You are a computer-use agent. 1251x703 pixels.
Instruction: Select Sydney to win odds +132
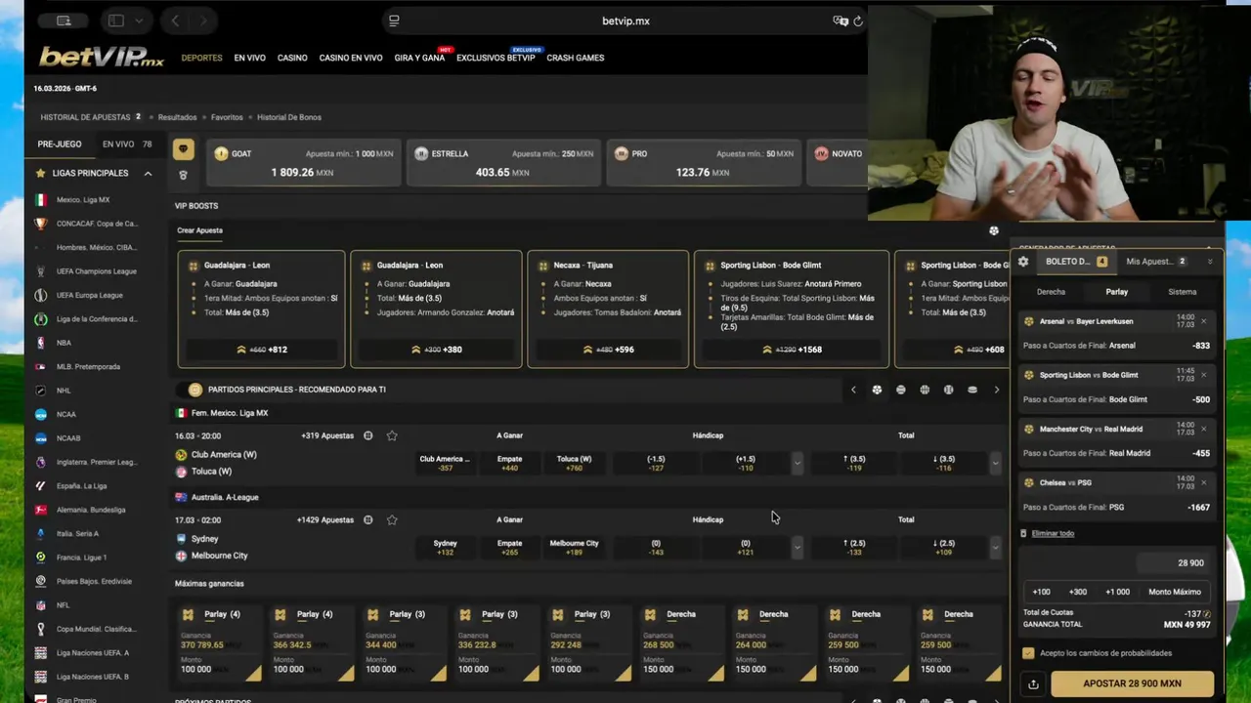(446, 548)
